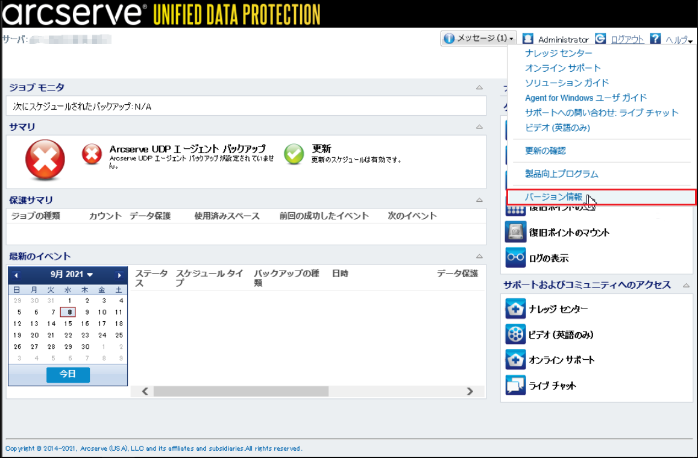
Task: Select ナレッジ センター from help menu
Action: 558,53
